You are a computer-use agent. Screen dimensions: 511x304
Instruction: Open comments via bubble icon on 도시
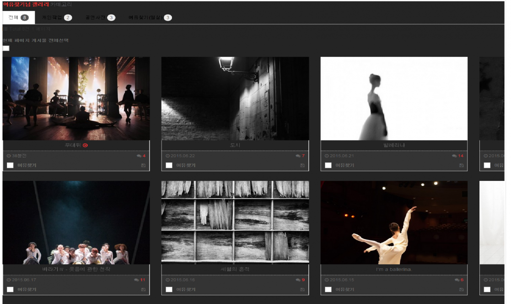[x=298, y=156]
